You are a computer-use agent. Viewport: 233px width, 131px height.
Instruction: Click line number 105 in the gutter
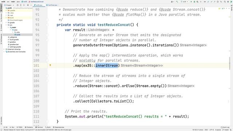point(36,86)
